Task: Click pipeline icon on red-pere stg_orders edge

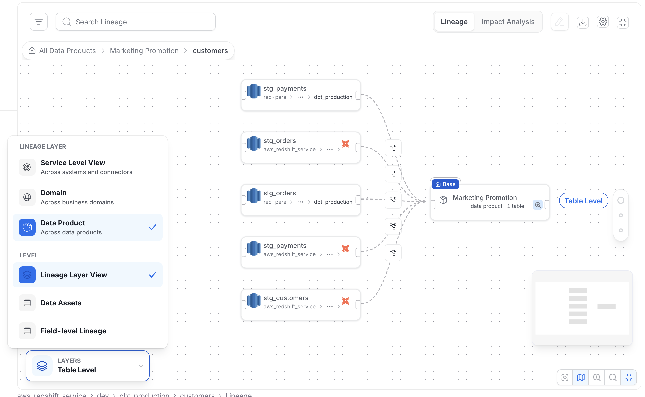Action: (x=393, y=200)
